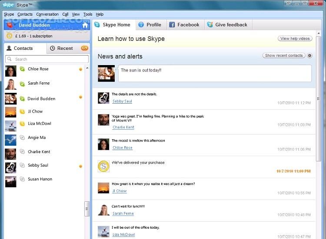326x239 pixels.
Task: Click orange unread dot next to Chloe Rose
Action: tap(81, 69)
